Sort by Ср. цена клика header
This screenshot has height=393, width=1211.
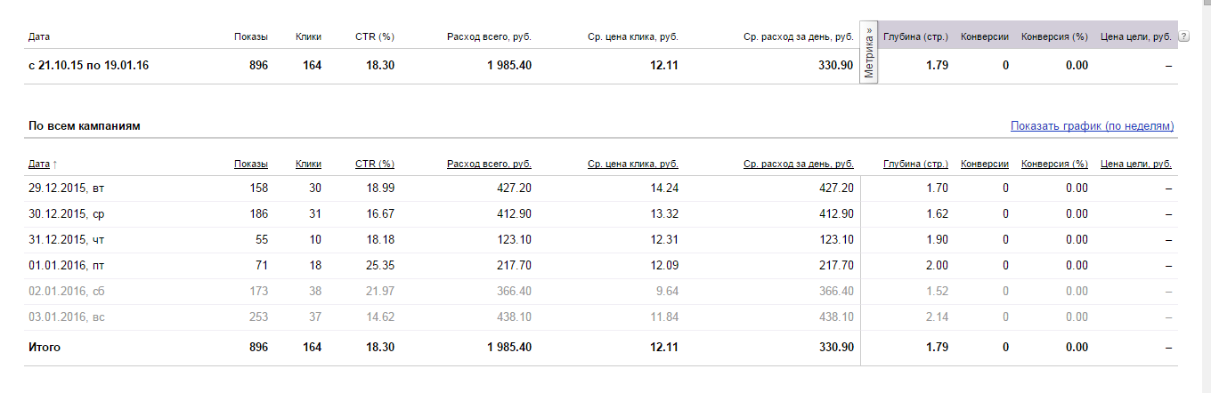pyautogui.click(x=632, y=164)
